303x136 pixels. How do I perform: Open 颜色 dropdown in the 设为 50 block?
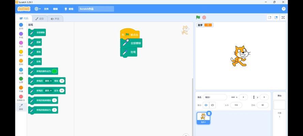(48, 90)
